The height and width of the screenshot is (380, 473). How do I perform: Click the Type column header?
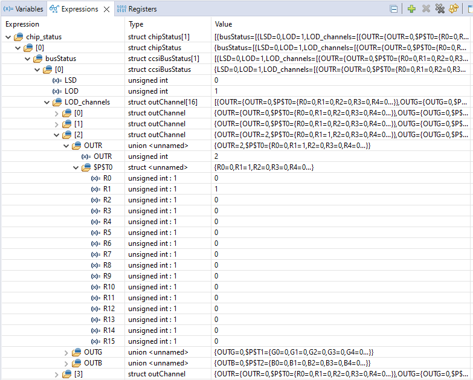click(x=137, y=24)
